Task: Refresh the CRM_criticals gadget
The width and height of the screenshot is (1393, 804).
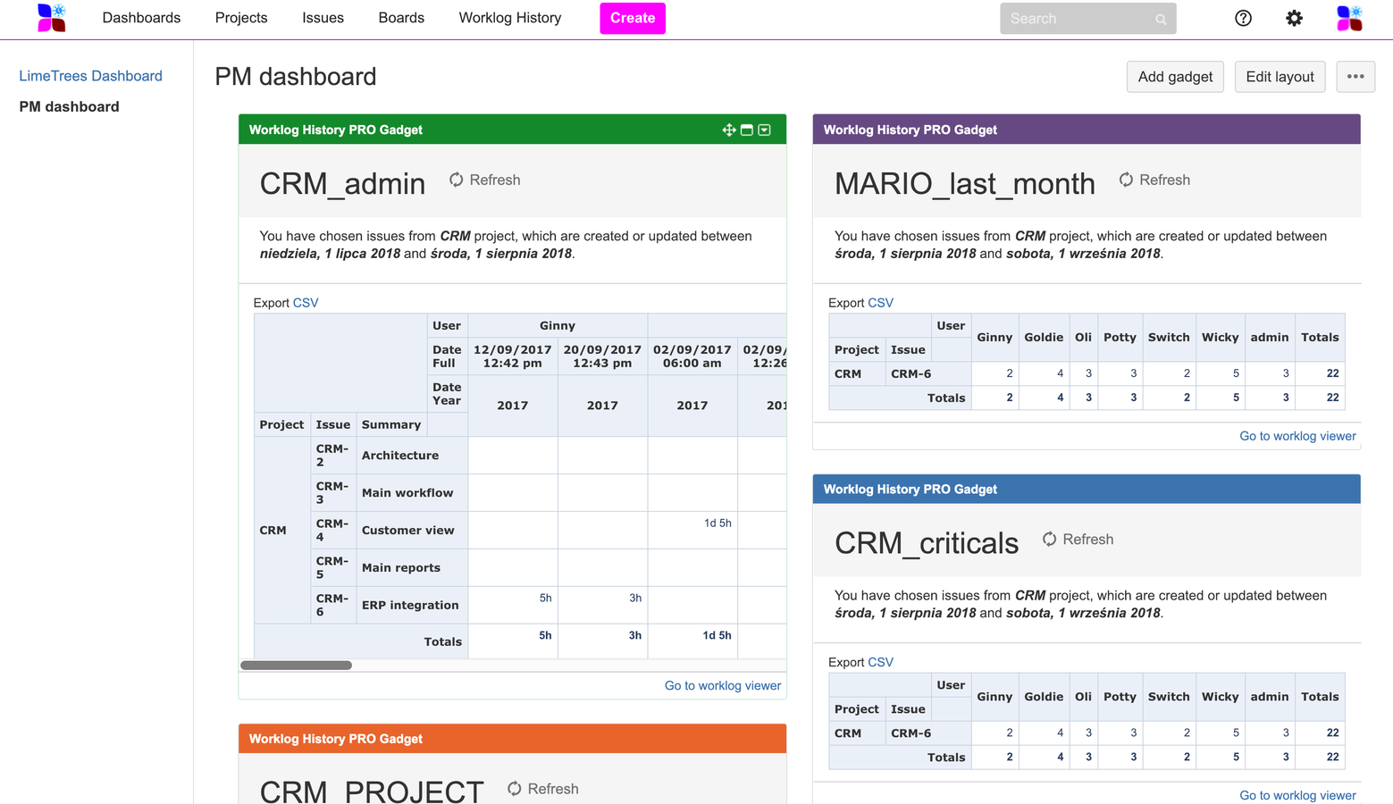Action: point(1078,540)
